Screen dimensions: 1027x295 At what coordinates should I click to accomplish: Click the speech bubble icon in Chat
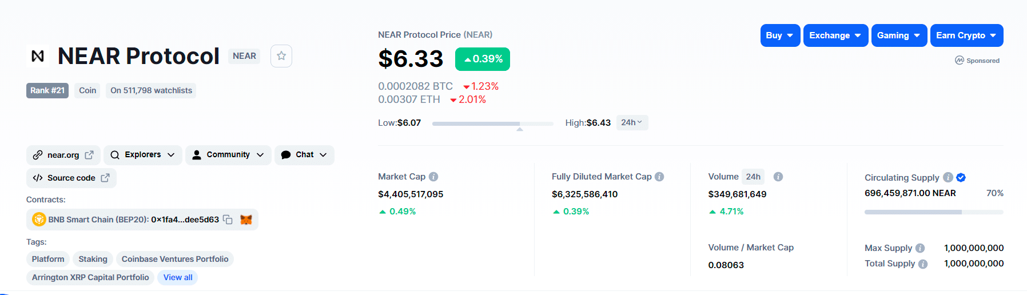coord(286,155)
